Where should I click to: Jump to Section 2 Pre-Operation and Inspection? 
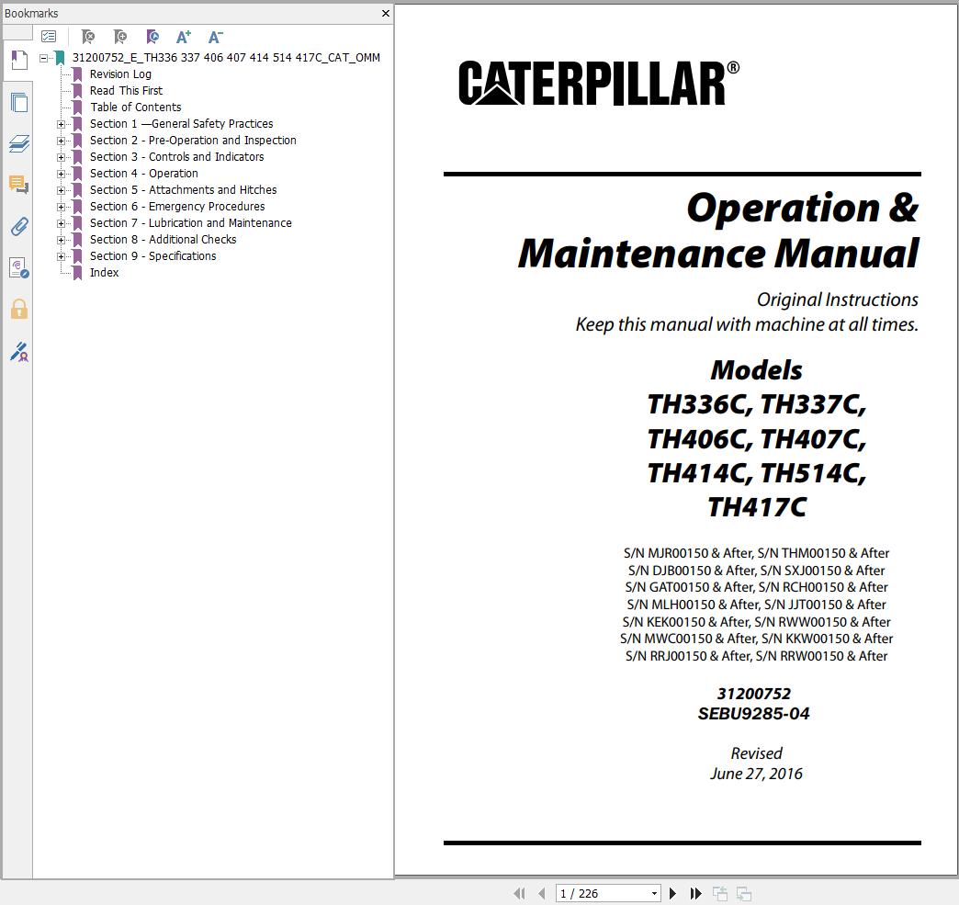[x=193, y=141]
